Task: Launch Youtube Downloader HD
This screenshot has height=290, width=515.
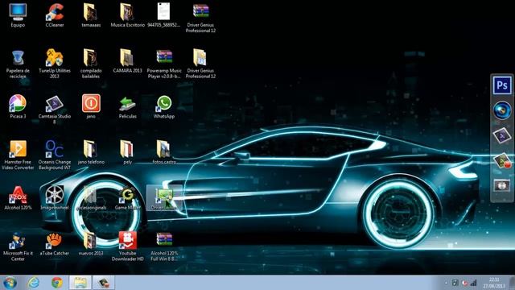Action: 127,246
